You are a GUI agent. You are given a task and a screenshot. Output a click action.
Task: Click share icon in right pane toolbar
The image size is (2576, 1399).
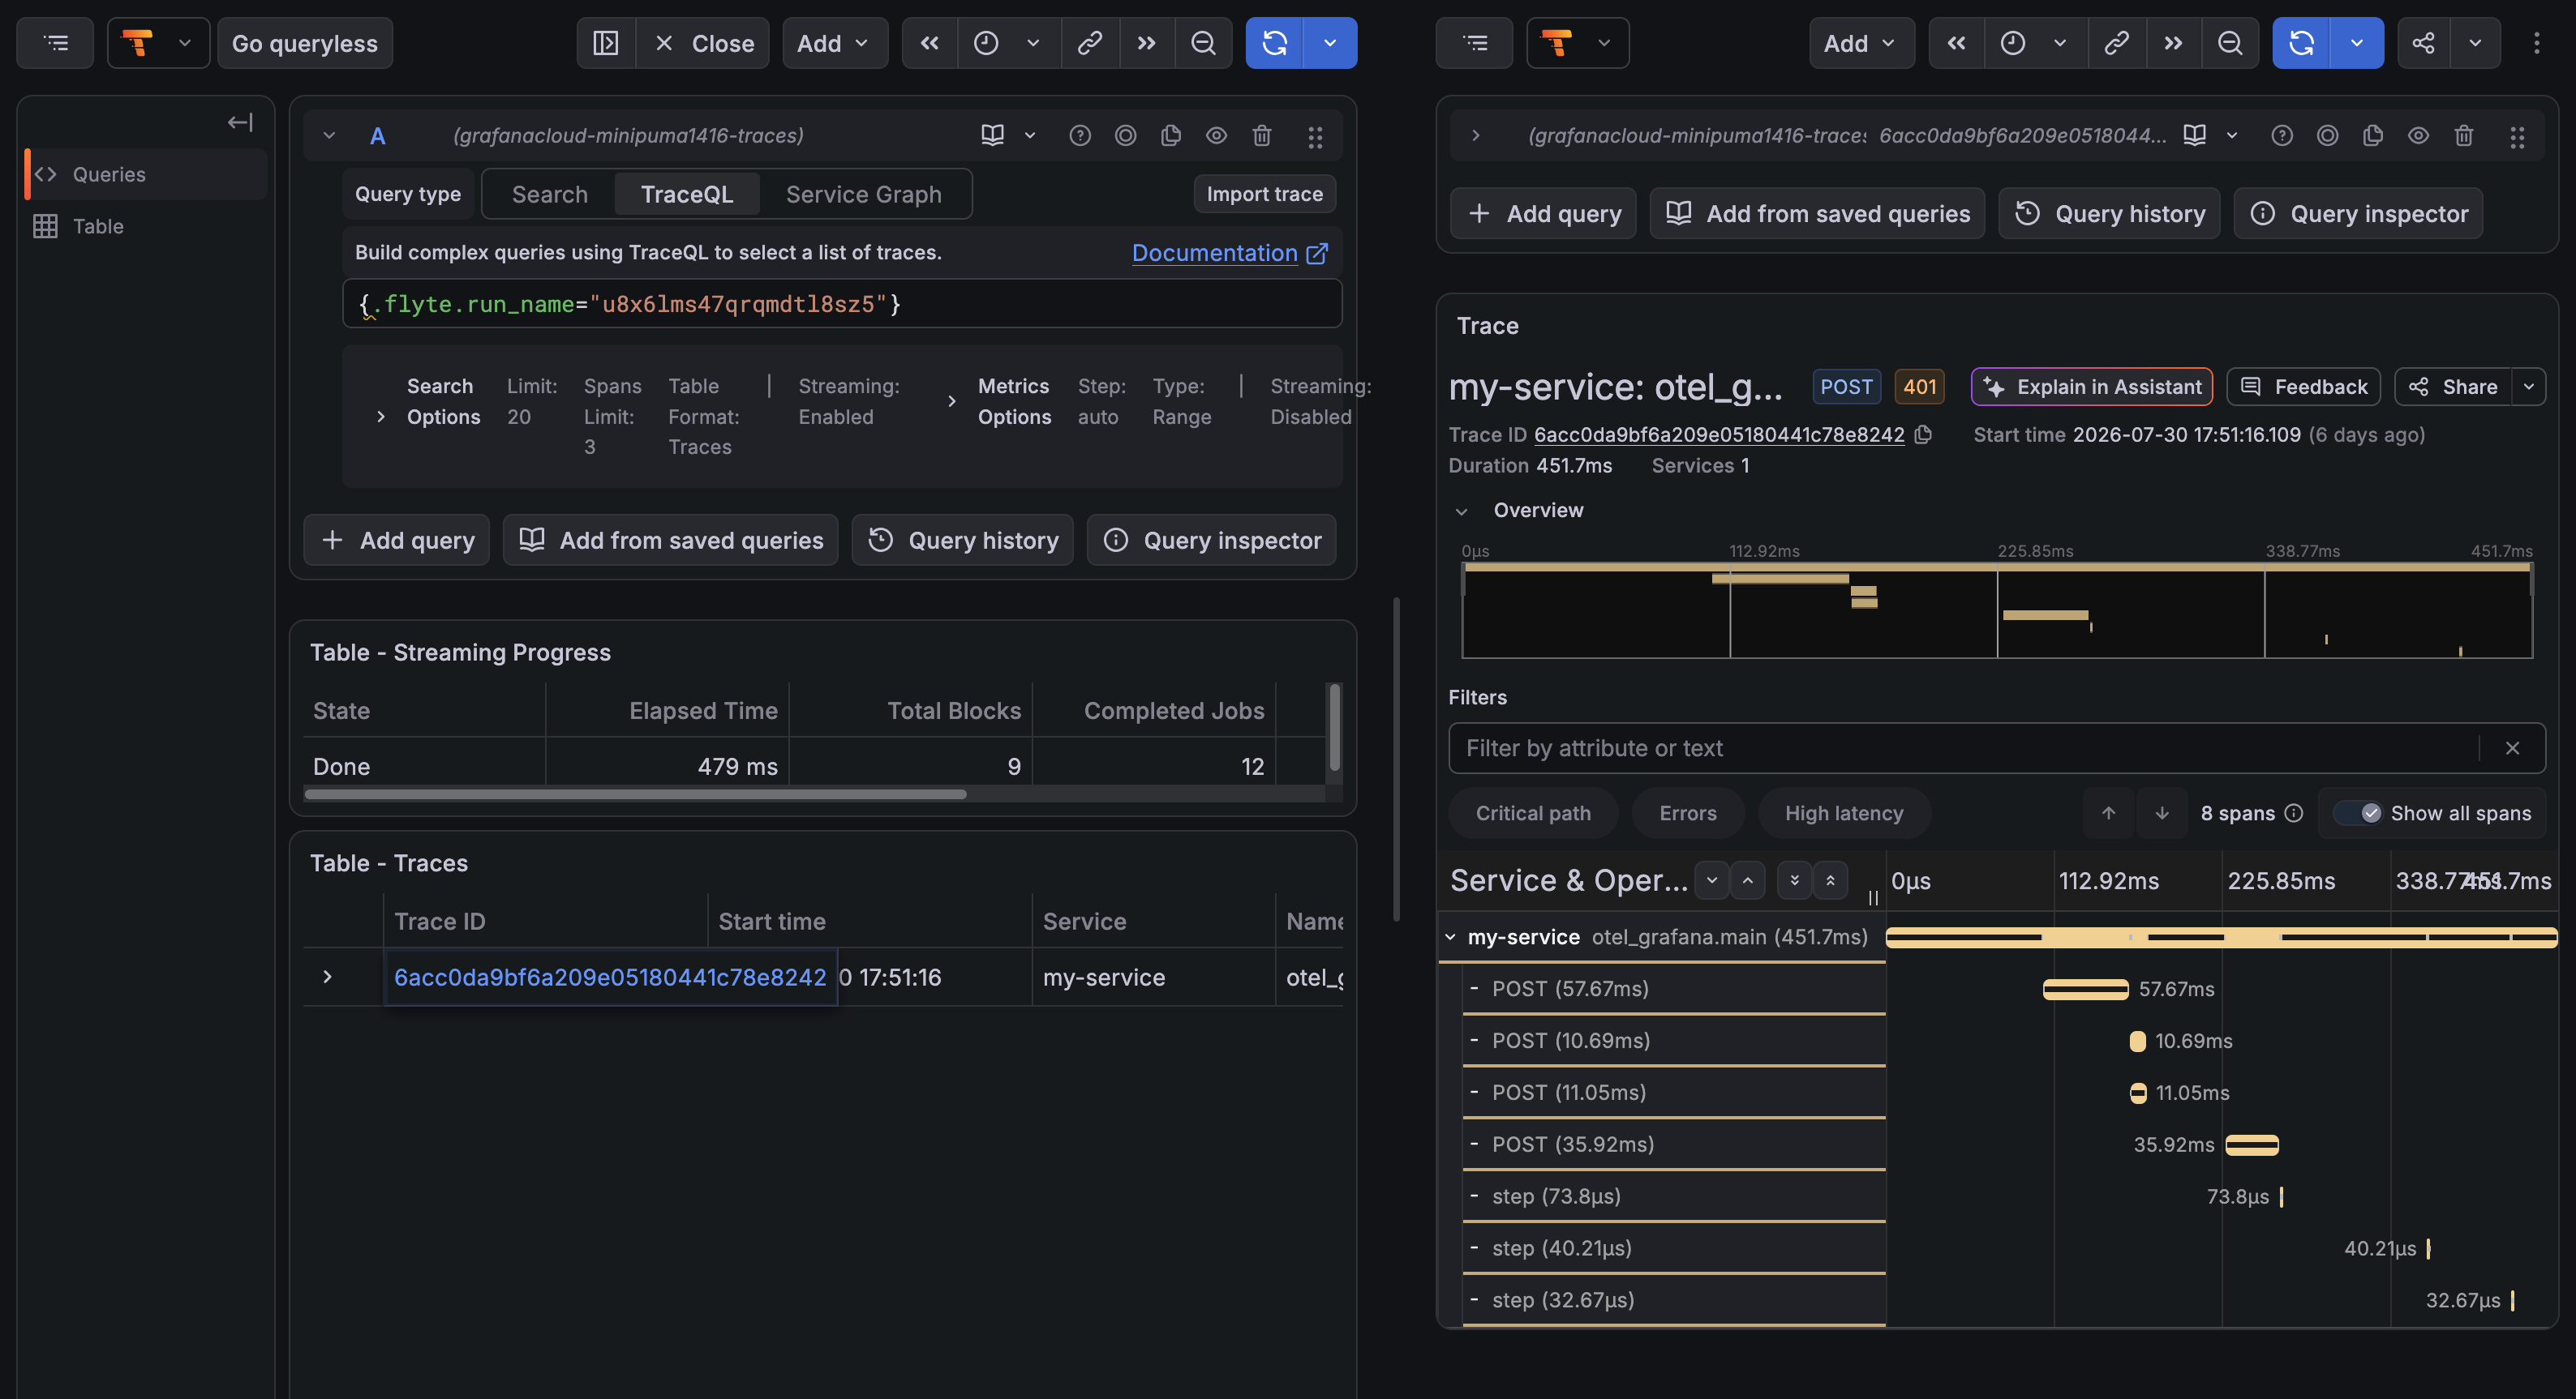coord(2424,43)
